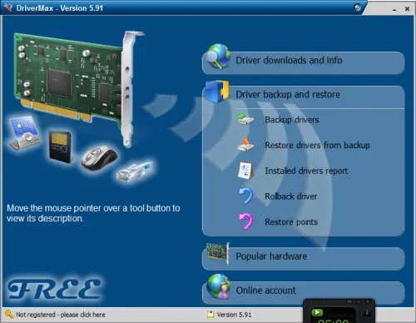Click the Installed drivers report document icon

coord(245,171)
